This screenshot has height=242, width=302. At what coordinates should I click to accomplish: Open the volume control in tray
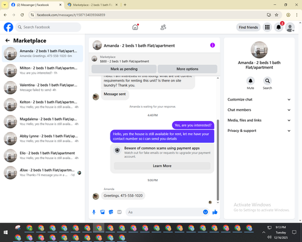(269, 237)
